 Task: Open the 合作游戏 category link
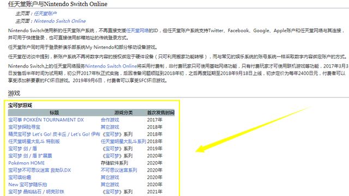click(110, 120)
